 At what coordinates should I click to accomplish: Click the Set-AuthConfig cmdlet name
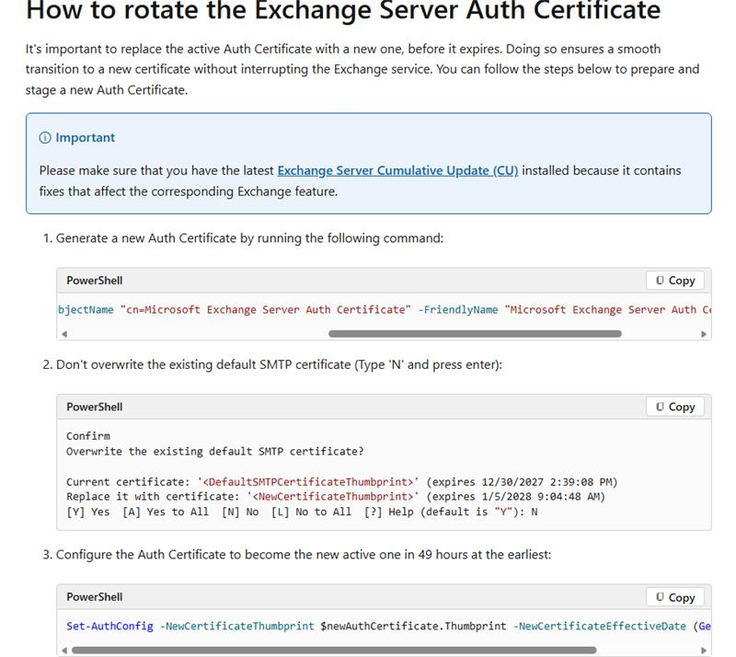click(109, 626)
